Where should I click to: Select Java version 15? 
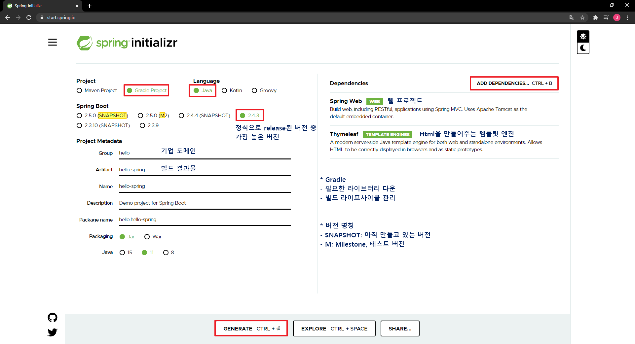click(x=126, y=253)
